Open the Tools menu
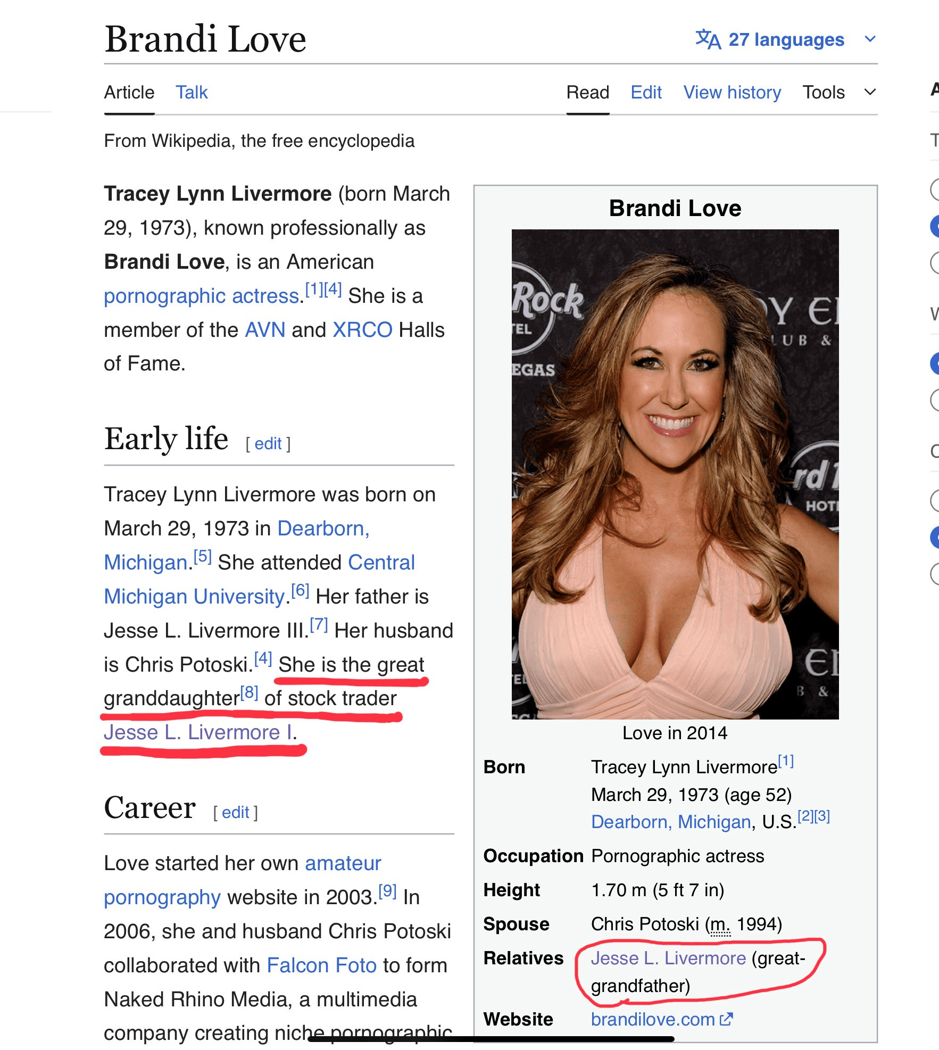 tap(823, 93)
